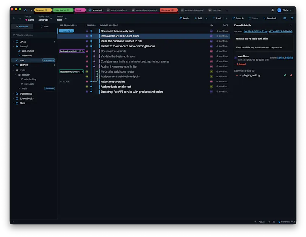Image resolution: width=306 pixels, height=237 pixels.
Task: Click the feature/rate-limit branch label
Action: (x=72, y=51)
